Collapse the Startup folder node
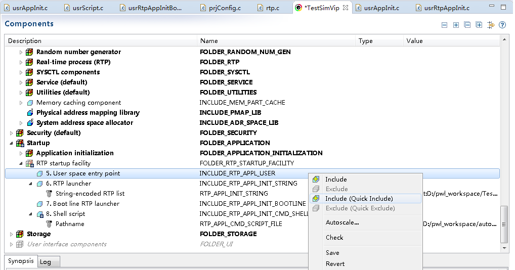This screenshot has height=270, width=515. click(x=11, y=143)
